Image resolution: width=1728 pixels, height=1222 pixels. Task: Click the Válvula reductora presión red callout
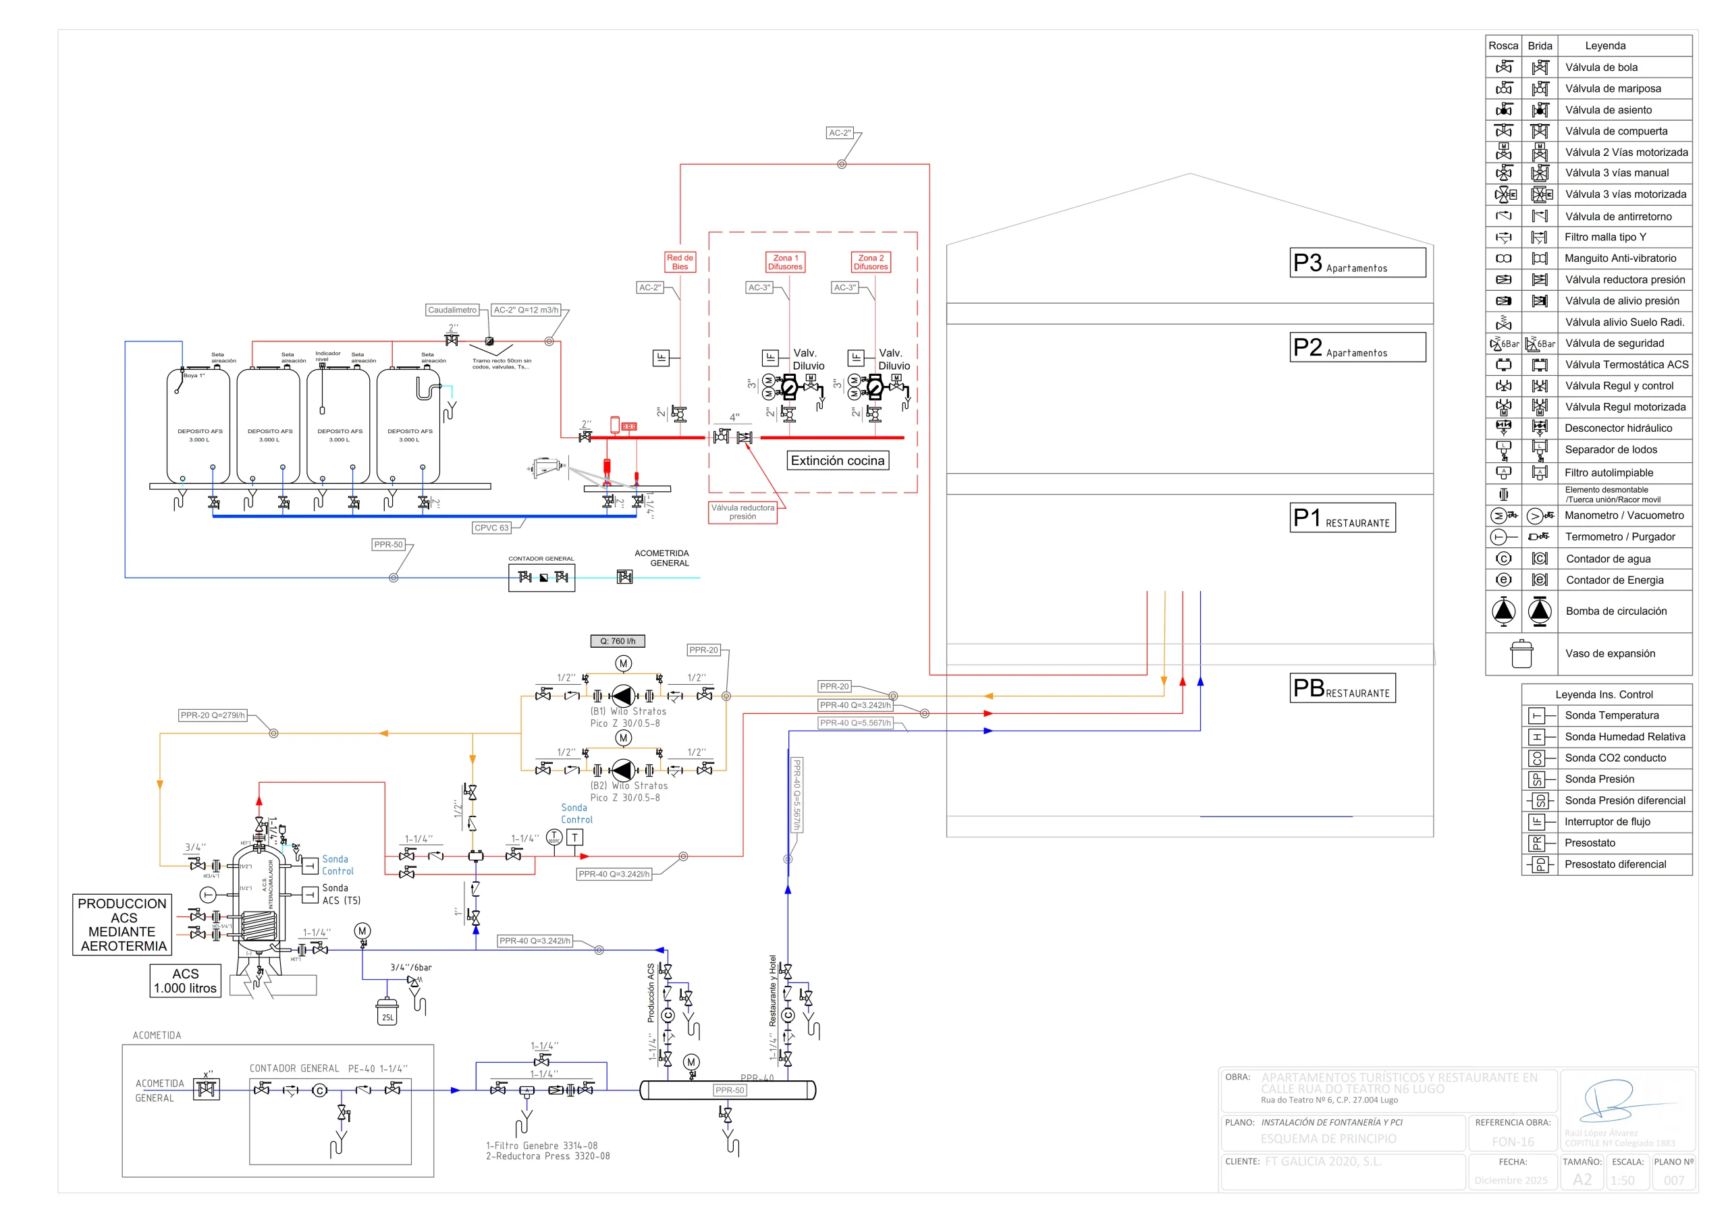742,512
